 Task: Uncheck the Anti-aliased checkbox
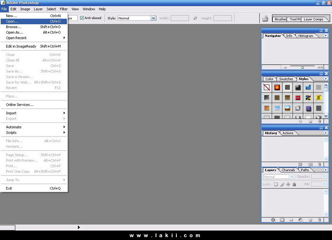(x=82, y=18)
